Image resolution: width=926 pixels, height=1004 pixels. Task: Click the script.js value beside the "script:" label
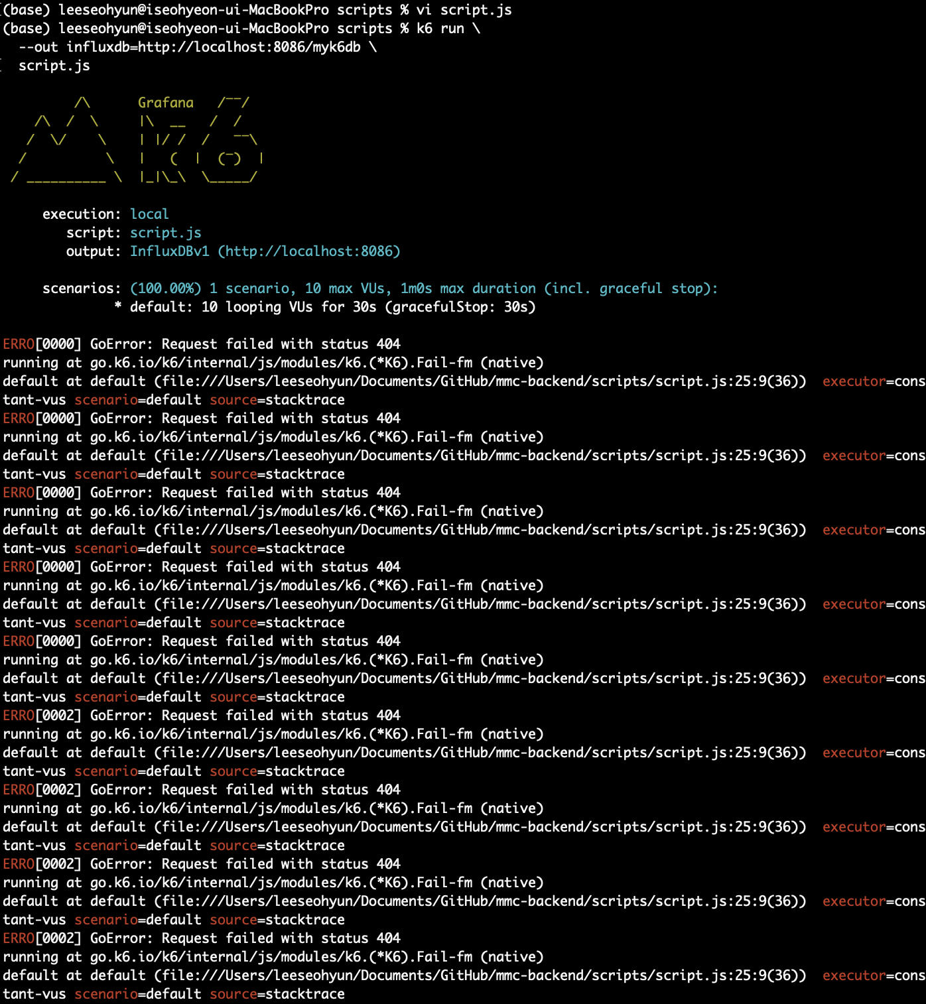(166, 233)
